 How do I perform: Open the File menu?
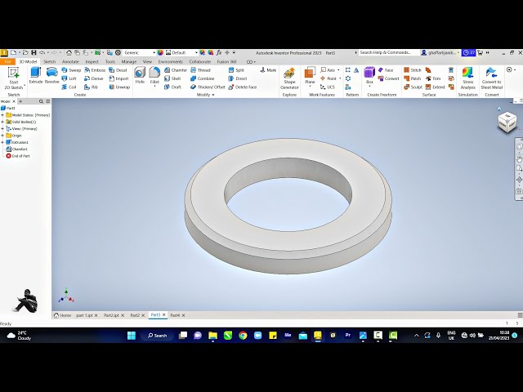pyautogui.click(x=7, y=62)
